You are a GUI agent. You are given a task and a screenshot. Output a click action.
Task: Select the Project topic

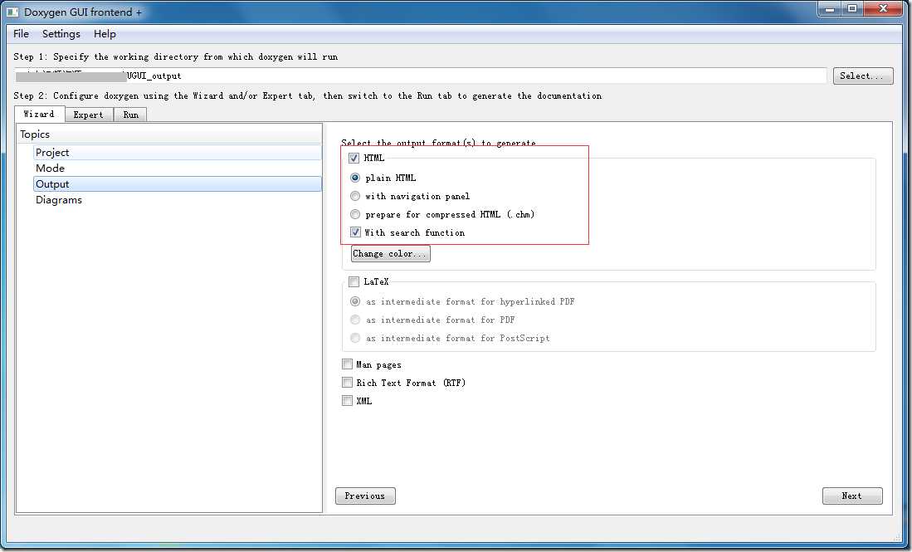pyautogui.click(x=178, y=153)
